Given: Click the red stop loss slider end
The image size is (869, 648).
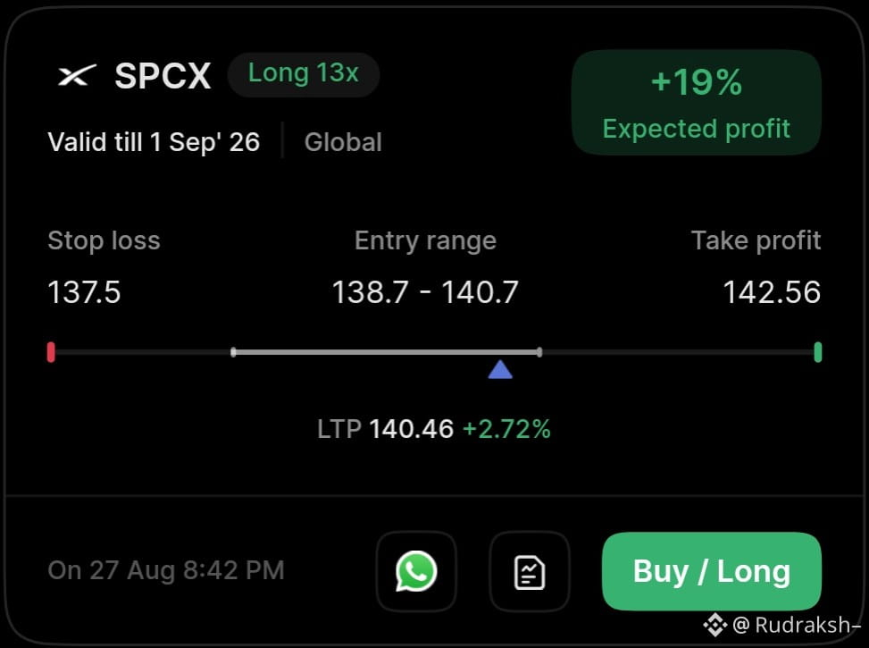Looking at the screenshot, I should pos(51,352).
